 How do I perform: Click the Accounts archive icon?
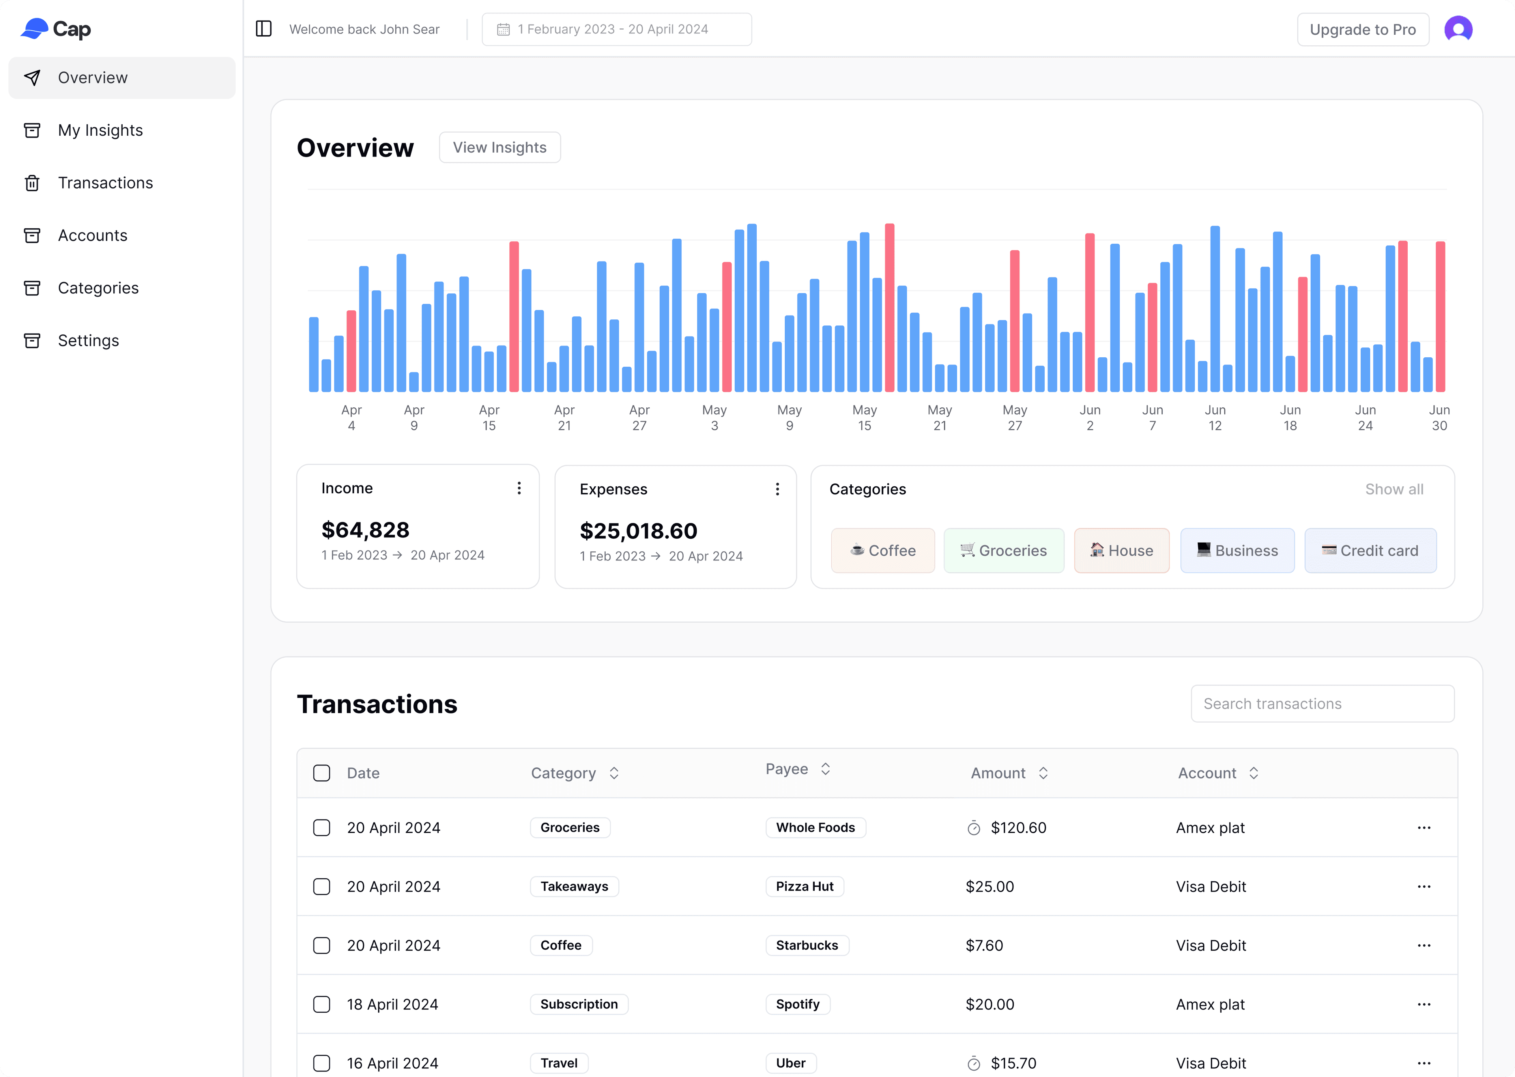click(32, 235)
